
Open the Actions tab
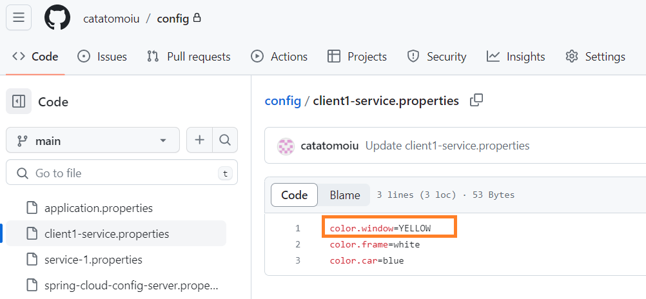[x=279, y=57]
